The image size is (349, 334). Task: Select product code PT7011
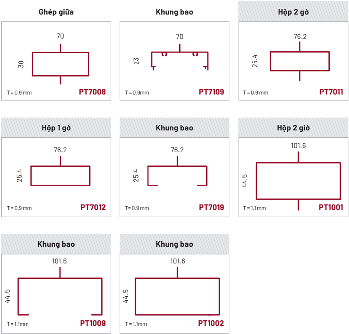point(331,92)
